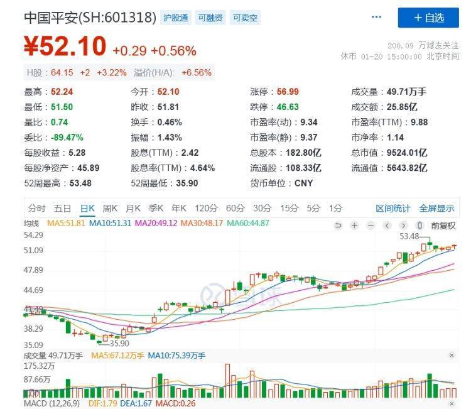
Task: Click the 委比 value -89.47%
Action: [x=67, y=138]
